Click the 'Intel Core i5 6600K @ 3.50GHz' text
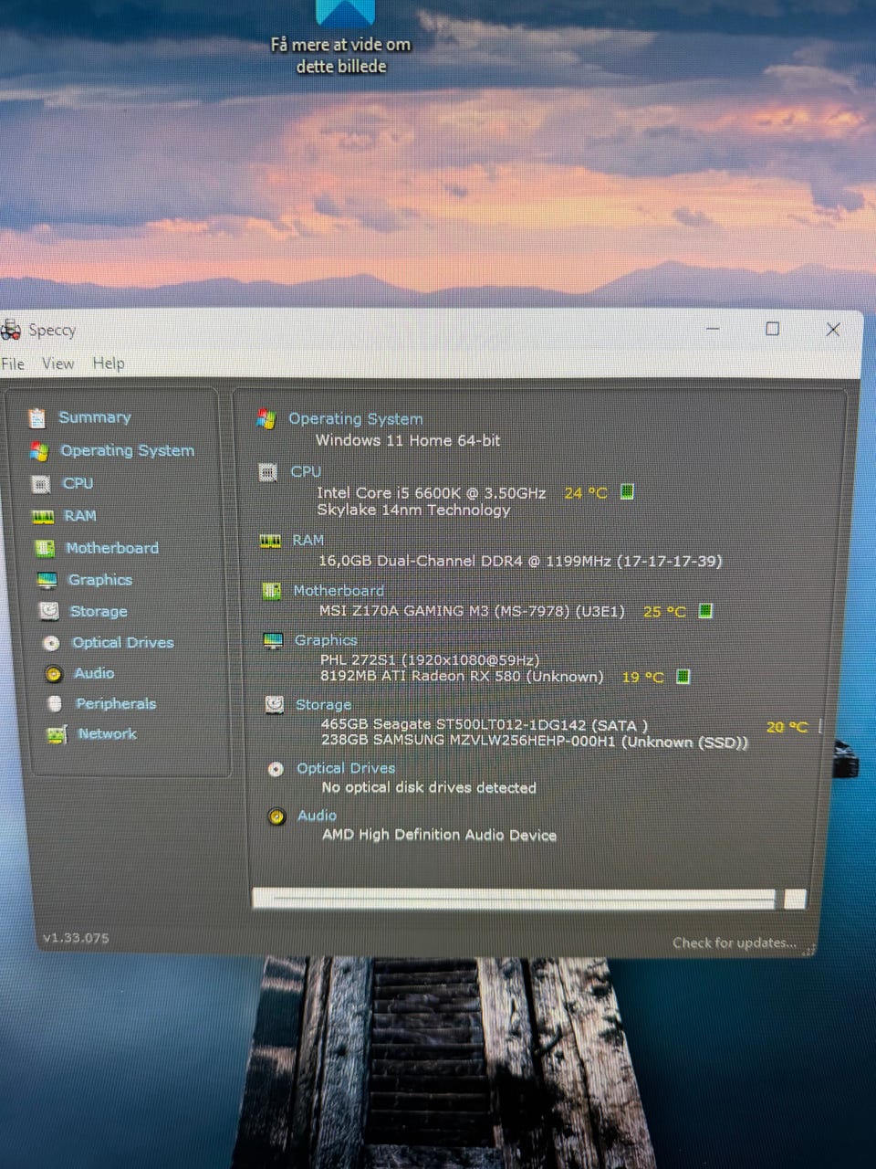This screenshot has height=1169, width=876. [x=432, y=492]
